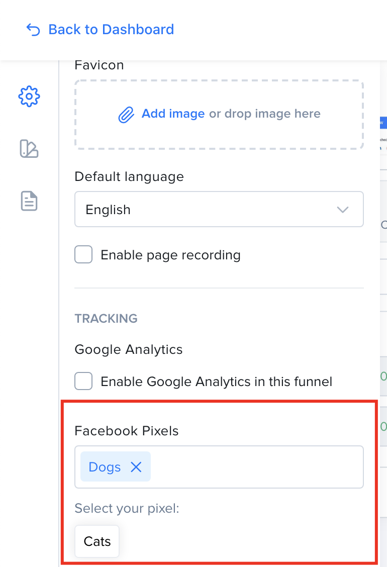Click the Add image link
The image size is (387, 567).
click(173, 114)
